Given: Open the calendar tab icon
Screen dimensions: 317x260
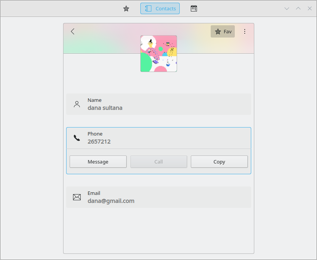Looking at the screenshot, I should (193, 8).
